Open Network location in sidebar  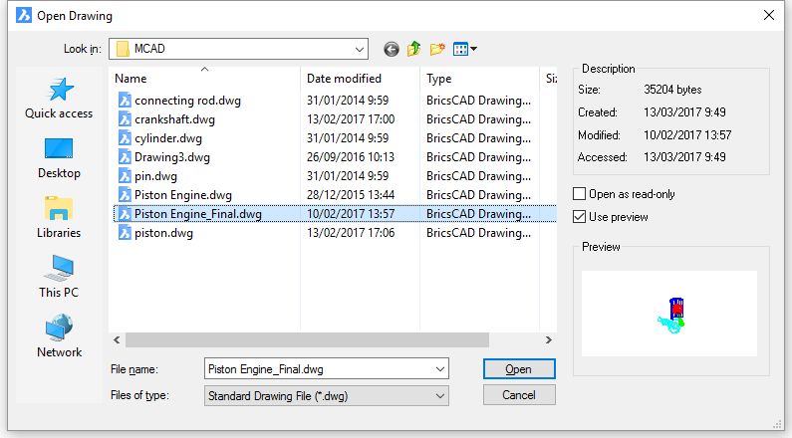pos(59,336)
